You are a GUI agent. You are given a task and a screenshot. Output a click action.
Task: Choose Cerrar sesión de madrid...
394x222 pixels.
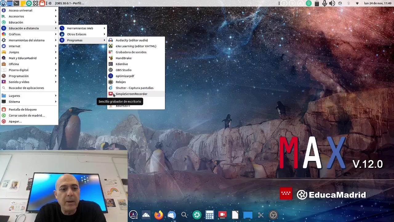29,115
